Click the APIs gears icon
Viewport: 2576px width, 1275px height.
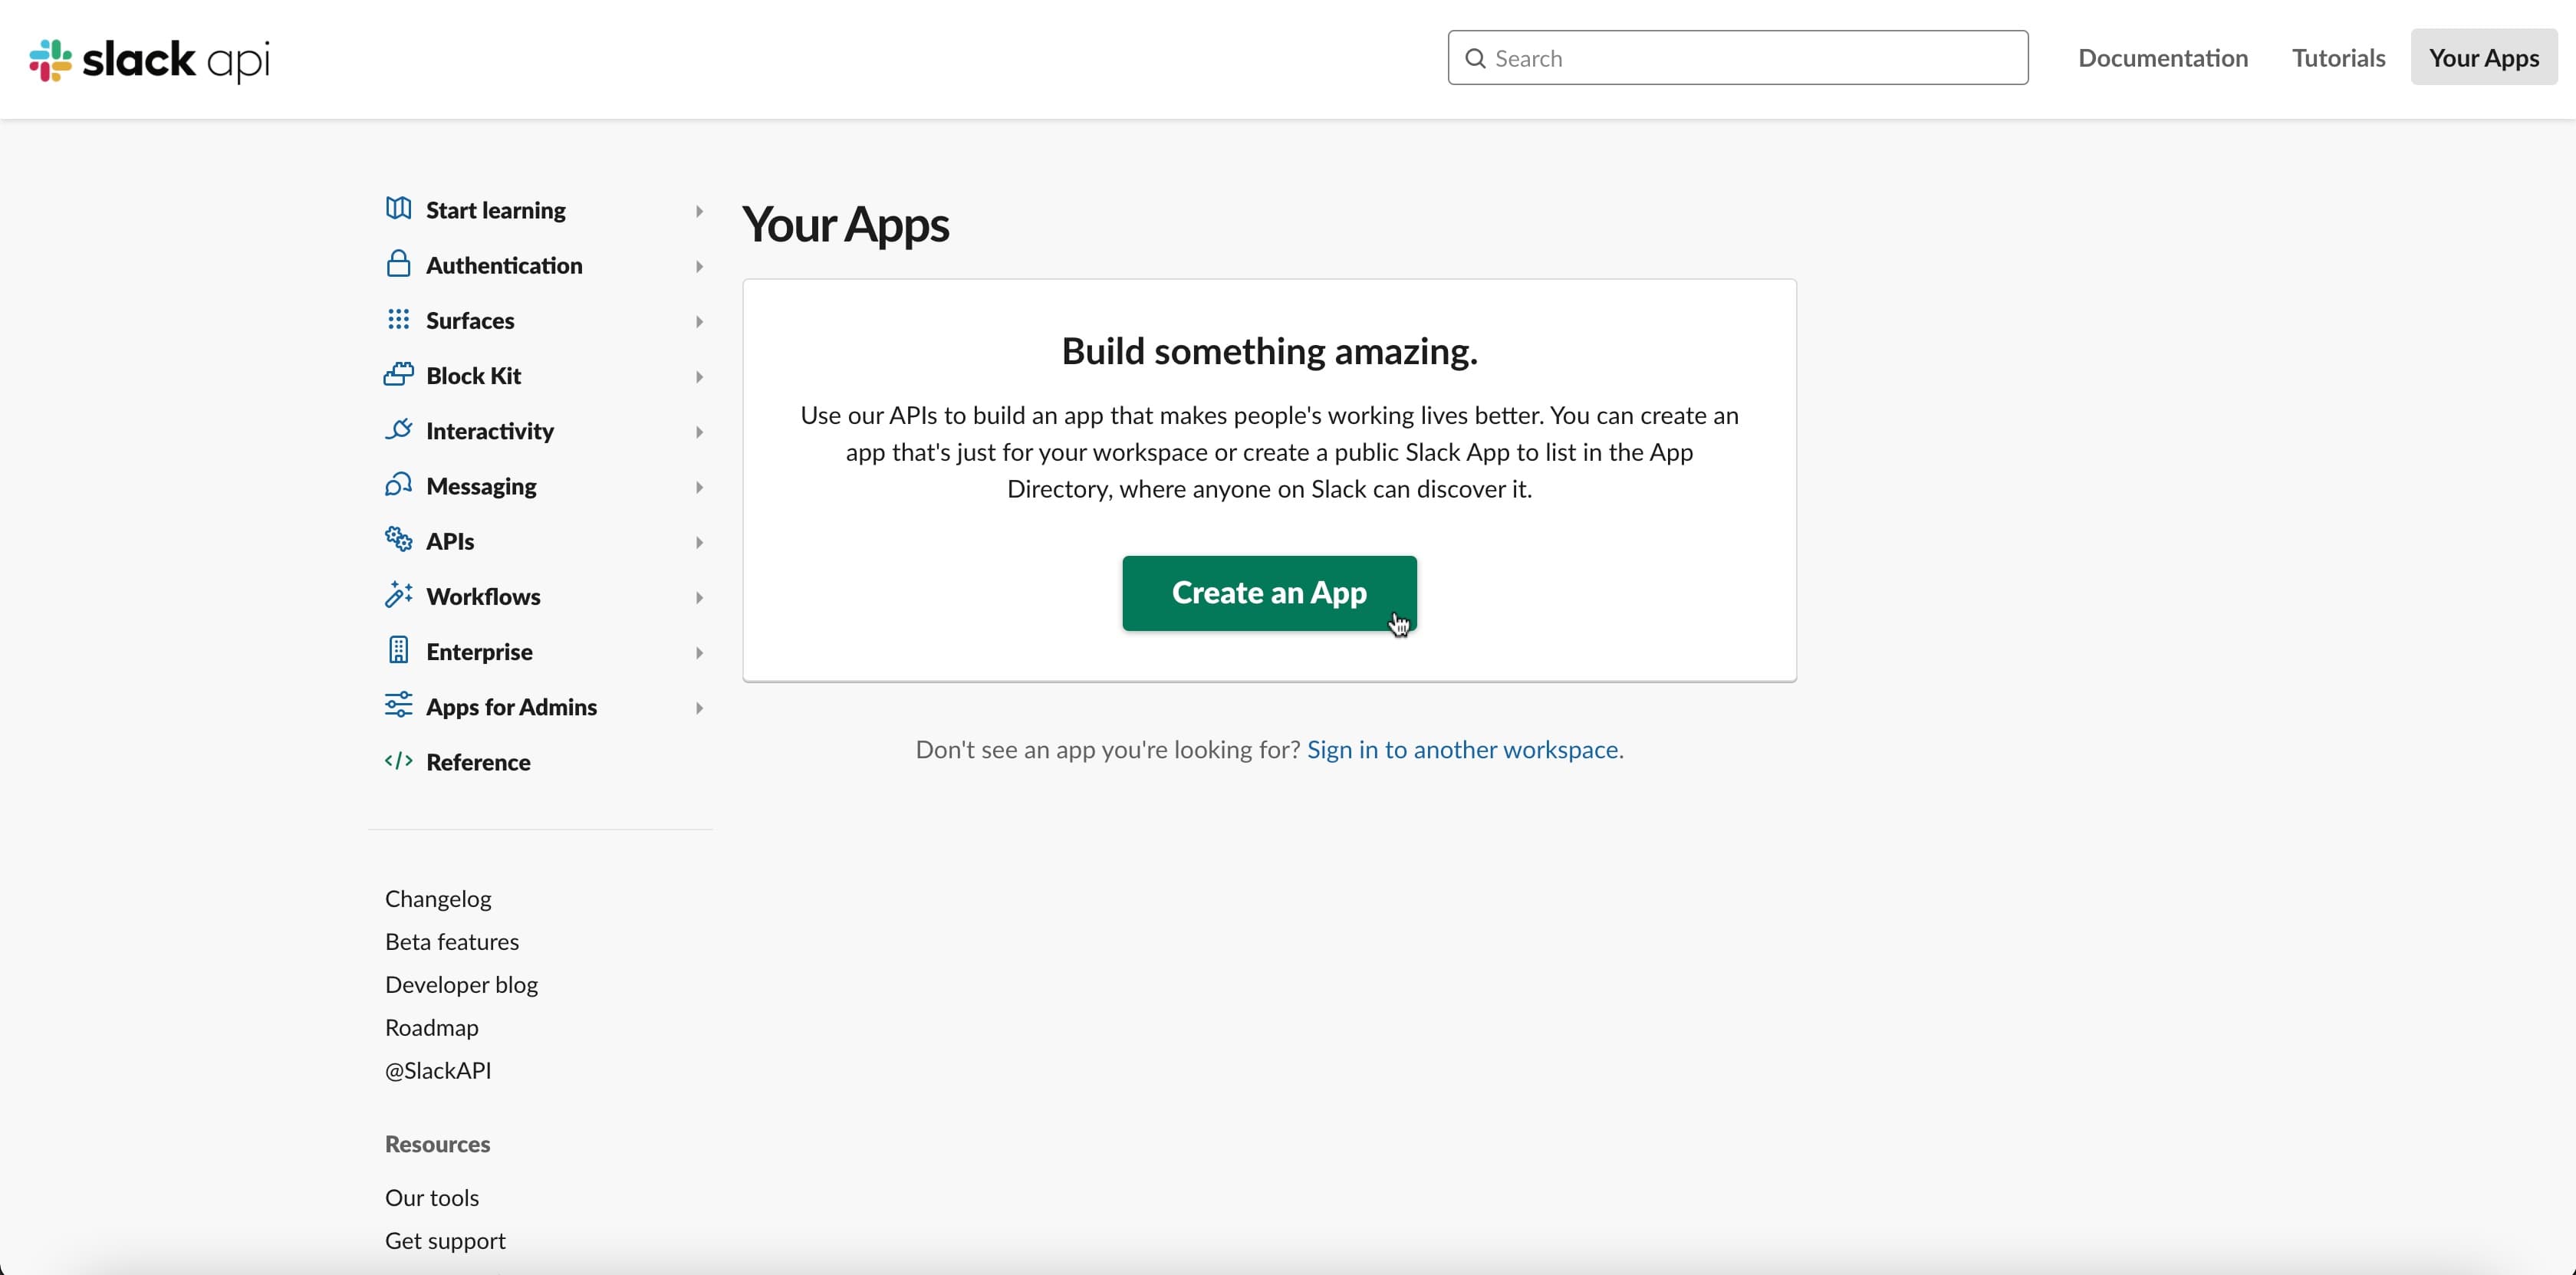(x=398, y=540)
